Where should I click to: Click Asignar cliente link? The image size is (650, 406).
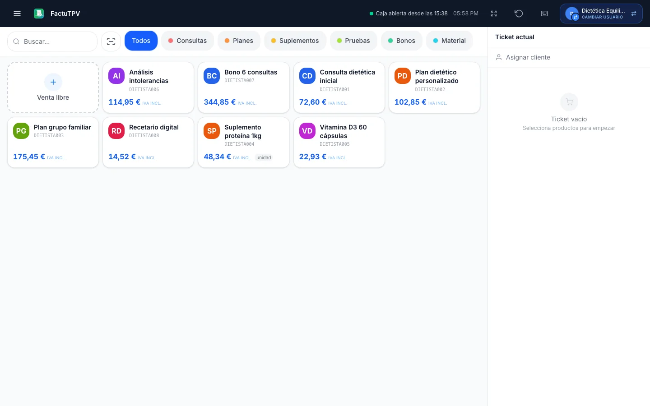click(528, 57)
